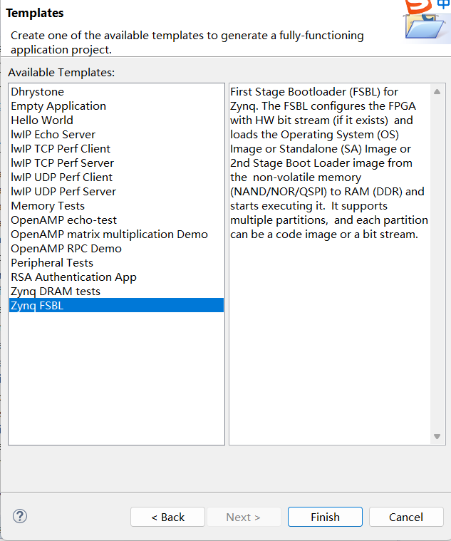The width and height of the screenshot is (451, 541).
Task: Choose the Empty Application template
Action: 58,105
